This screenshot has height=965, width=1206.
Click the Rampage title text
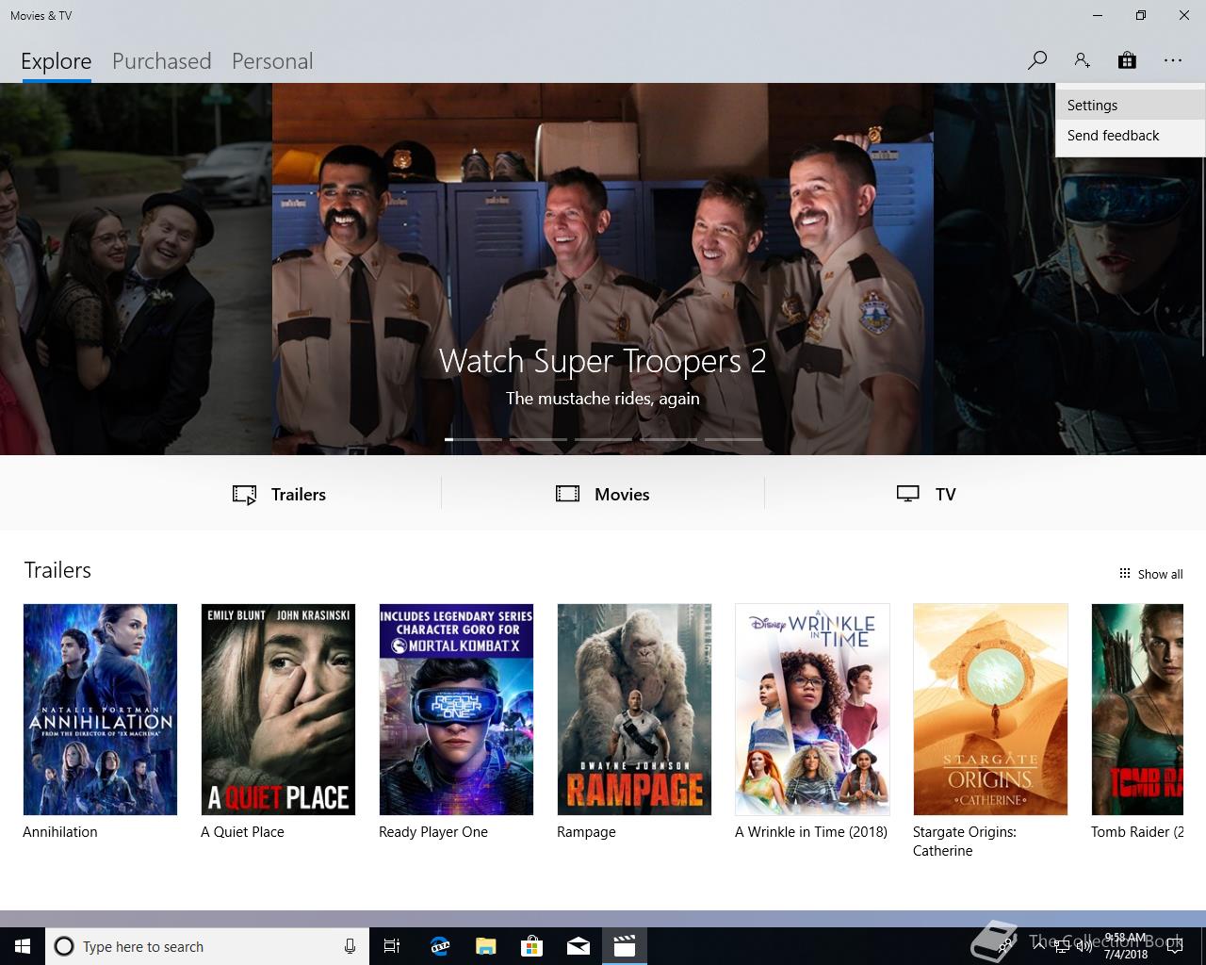coord(586,832)
